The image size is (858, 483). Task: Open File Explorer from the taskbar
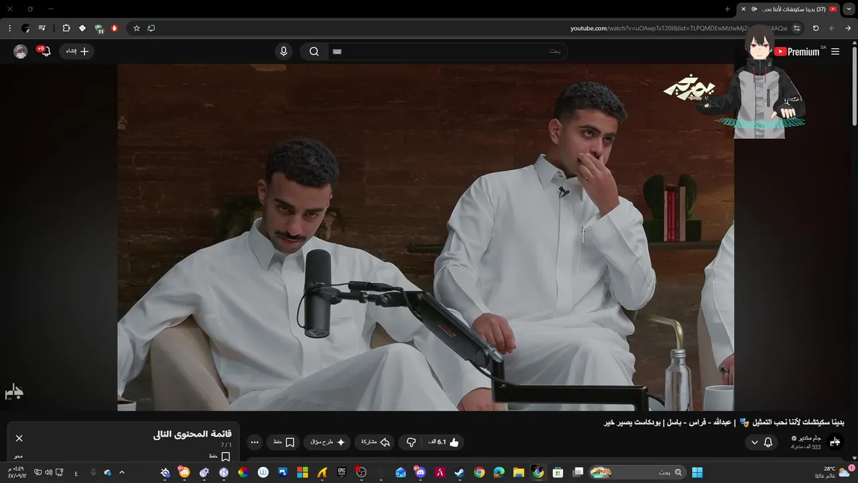click(518, 472)
